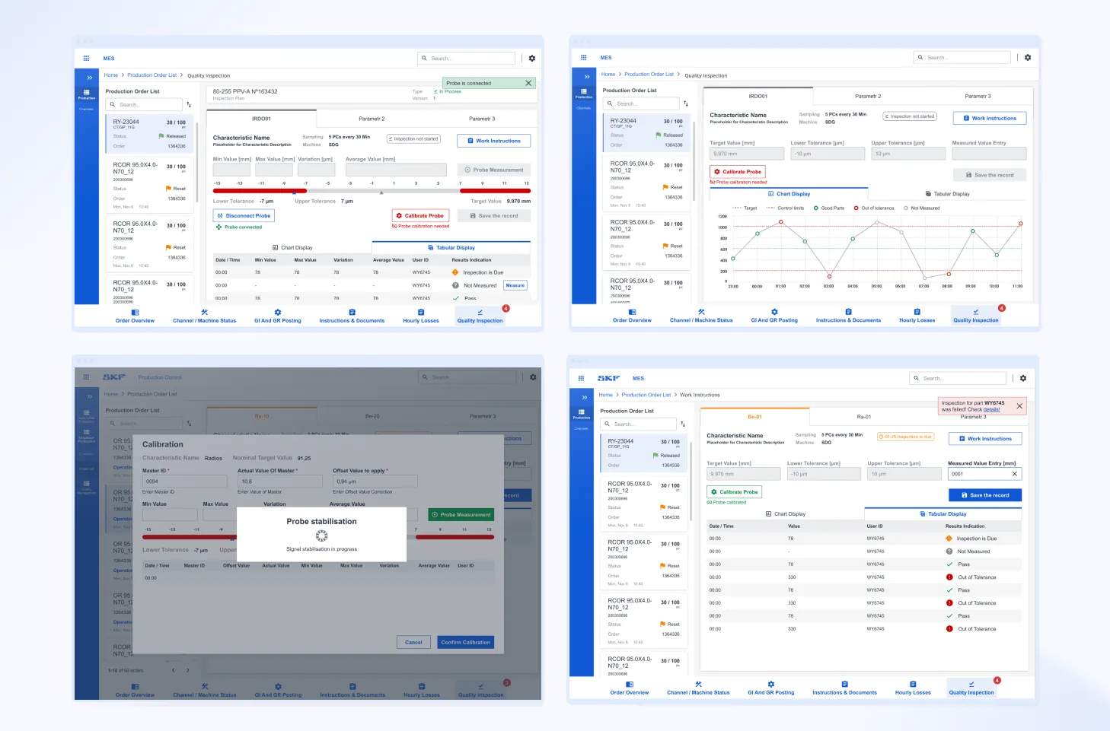Go to previous orders page behind the Calibration dialog

tap(174, 670)
